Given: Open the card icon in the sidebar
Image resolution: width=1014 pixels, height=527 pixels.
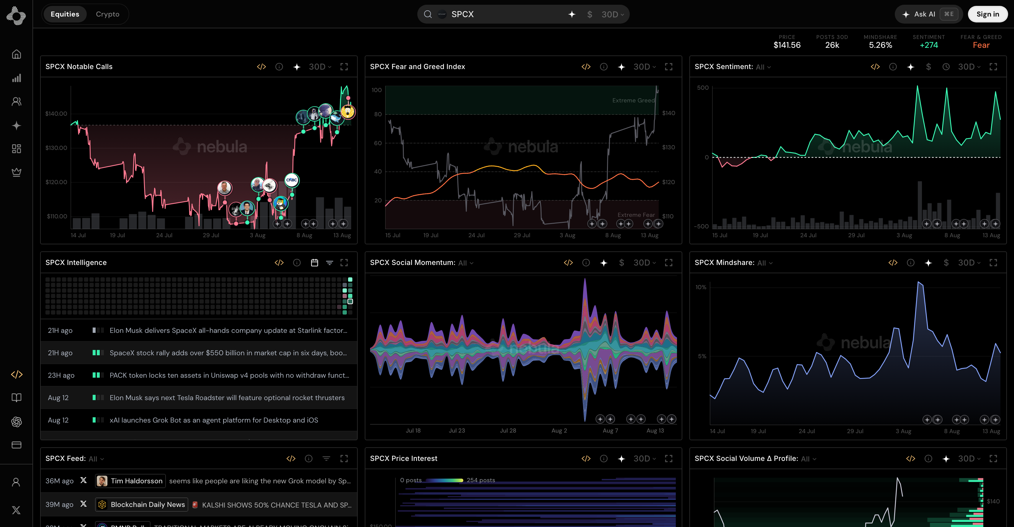Looking at the screenshot, I should (16, 445).
